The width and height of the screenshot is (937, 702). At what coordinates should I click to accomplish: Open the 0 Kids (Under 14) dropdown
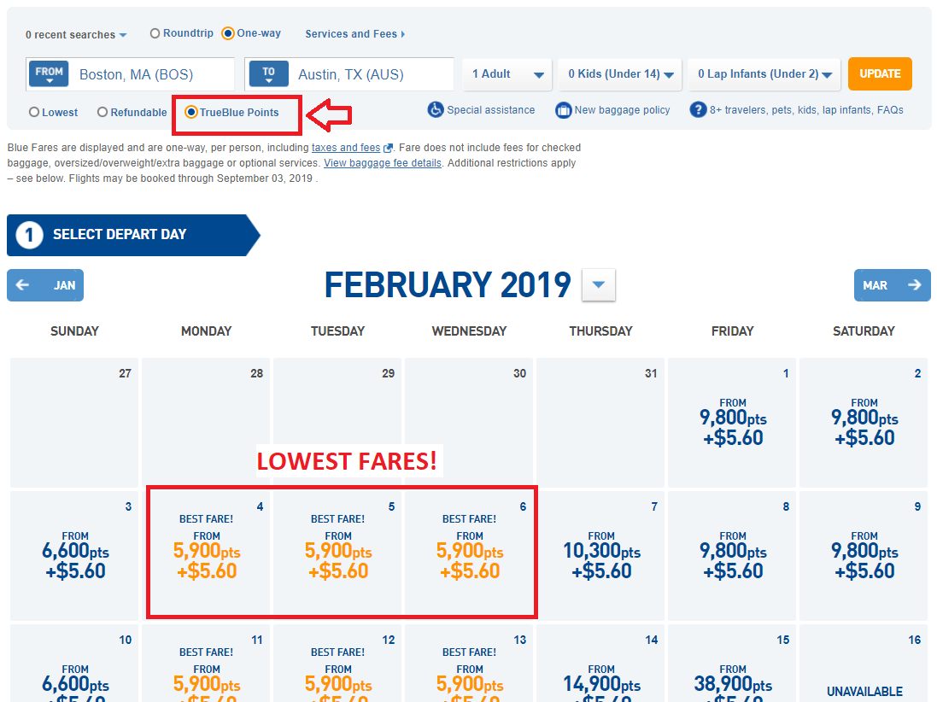[620, 74]
